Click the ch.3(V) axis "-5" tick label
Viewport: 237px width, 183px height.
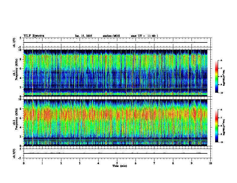(x=20, y=158)
